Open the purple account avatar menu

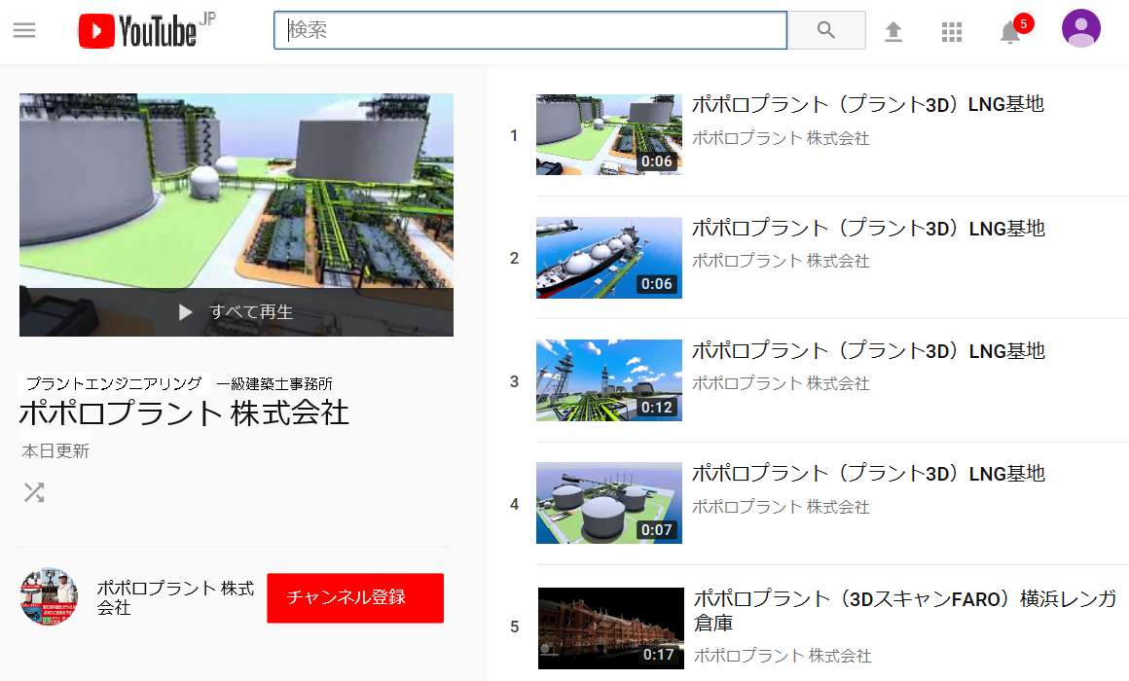click(1080, 29)
